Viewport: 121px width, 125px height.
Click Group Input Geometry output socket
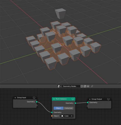tap(37, 102)
